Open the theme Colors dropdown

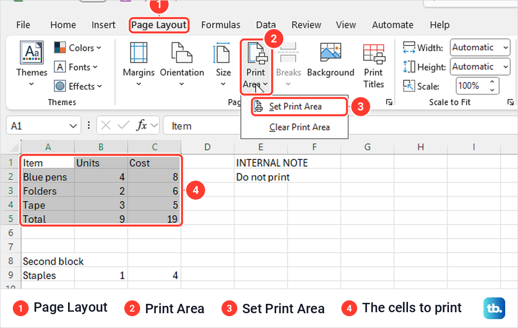tap(77, 48)
